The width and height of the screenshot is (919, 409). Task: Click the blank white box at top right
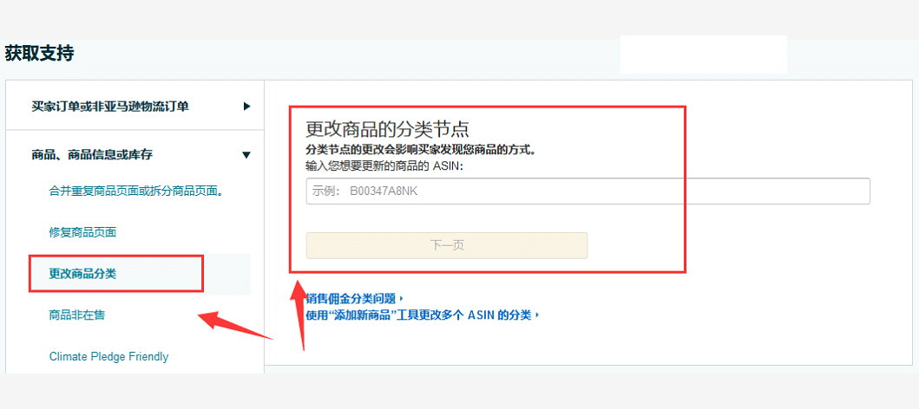[703, 54]
